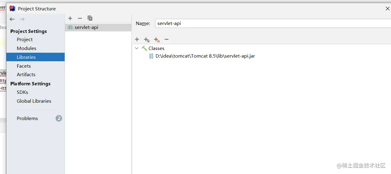Click the exclude icon with orange folder
The height and width of the screenshot is (174, 391).
click(x=157, y=40)
